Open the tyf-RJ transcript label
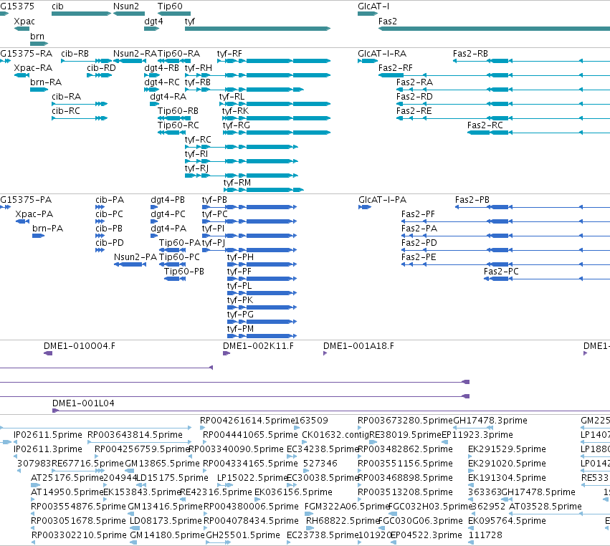The width and height of the screenshot is (610, 546). [197, 169]
